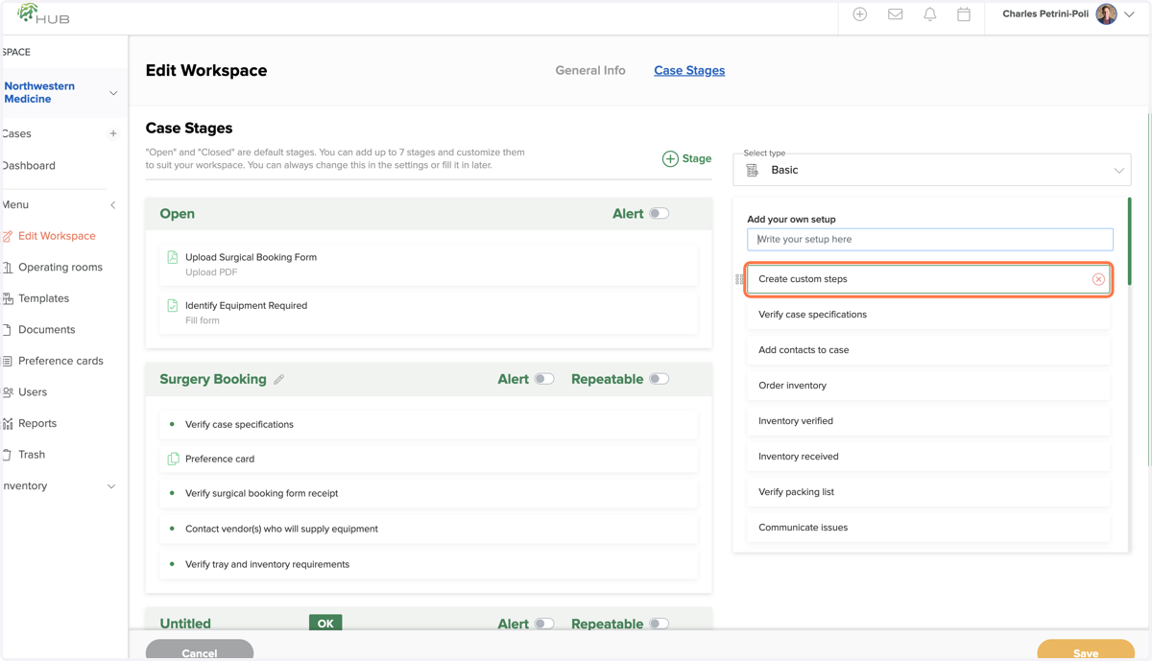1152x661 pixels.
Task: Click the Upload Surgical Booking Form PDF icon
Action: (x=173, y=257)
